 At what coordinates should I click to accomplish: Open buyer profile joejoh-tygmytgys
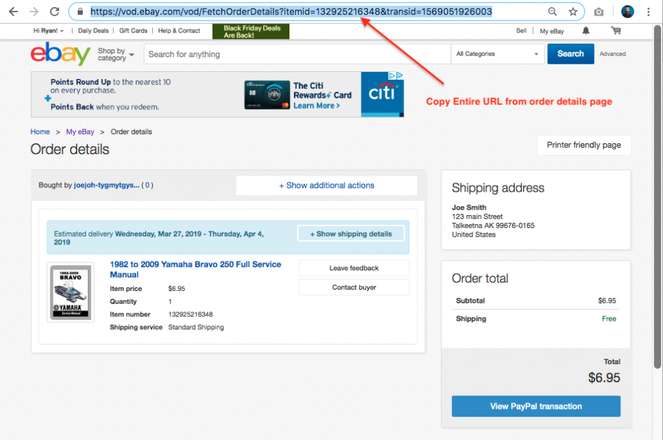[x=107, y=185]
